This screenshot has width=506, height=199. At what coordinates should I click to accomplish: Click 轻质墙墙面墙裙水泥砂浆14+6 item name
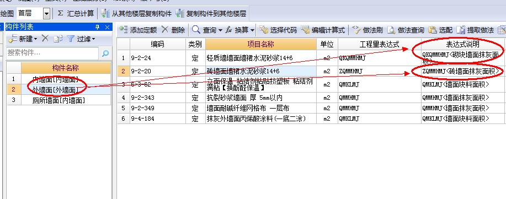tap(261, 58)
